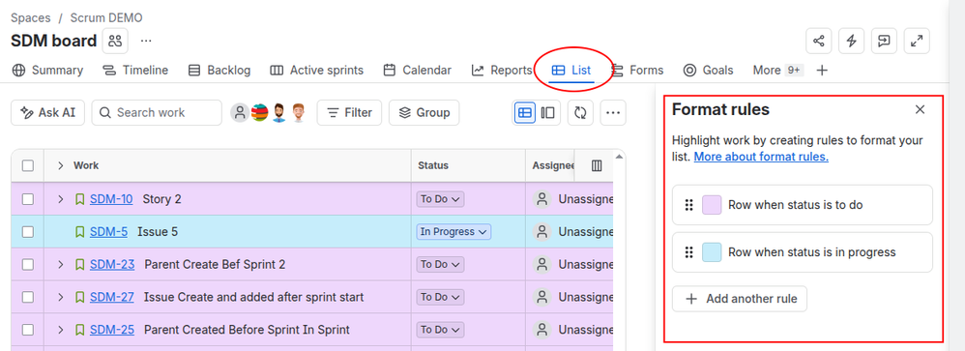The image size is (965, 351).
Task: Click the Share icon button
Action: tap(819, 42)
